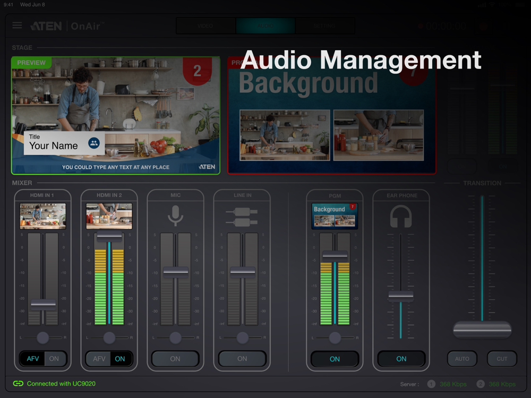The height and width of the screenshot is (398, 531).
Task: Switch to the VIDEO tab
Action: point(205,25)
